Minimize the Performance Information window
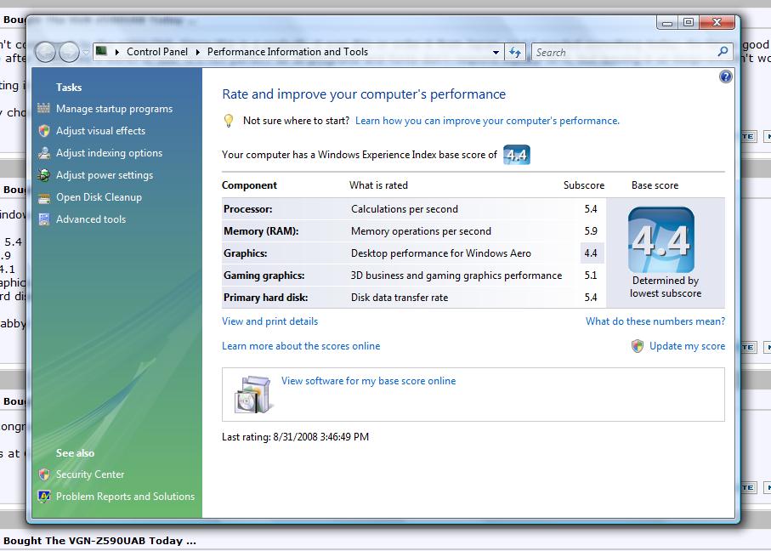Image resolution: width=771 pixels, height=551 pixels. coord(667,22)
